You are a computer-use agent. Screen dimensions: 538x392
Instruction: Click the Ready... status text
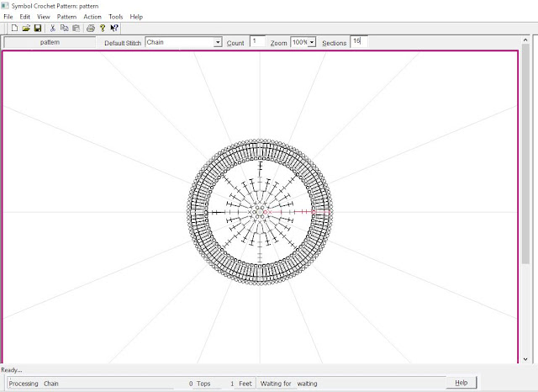point(12,370)
